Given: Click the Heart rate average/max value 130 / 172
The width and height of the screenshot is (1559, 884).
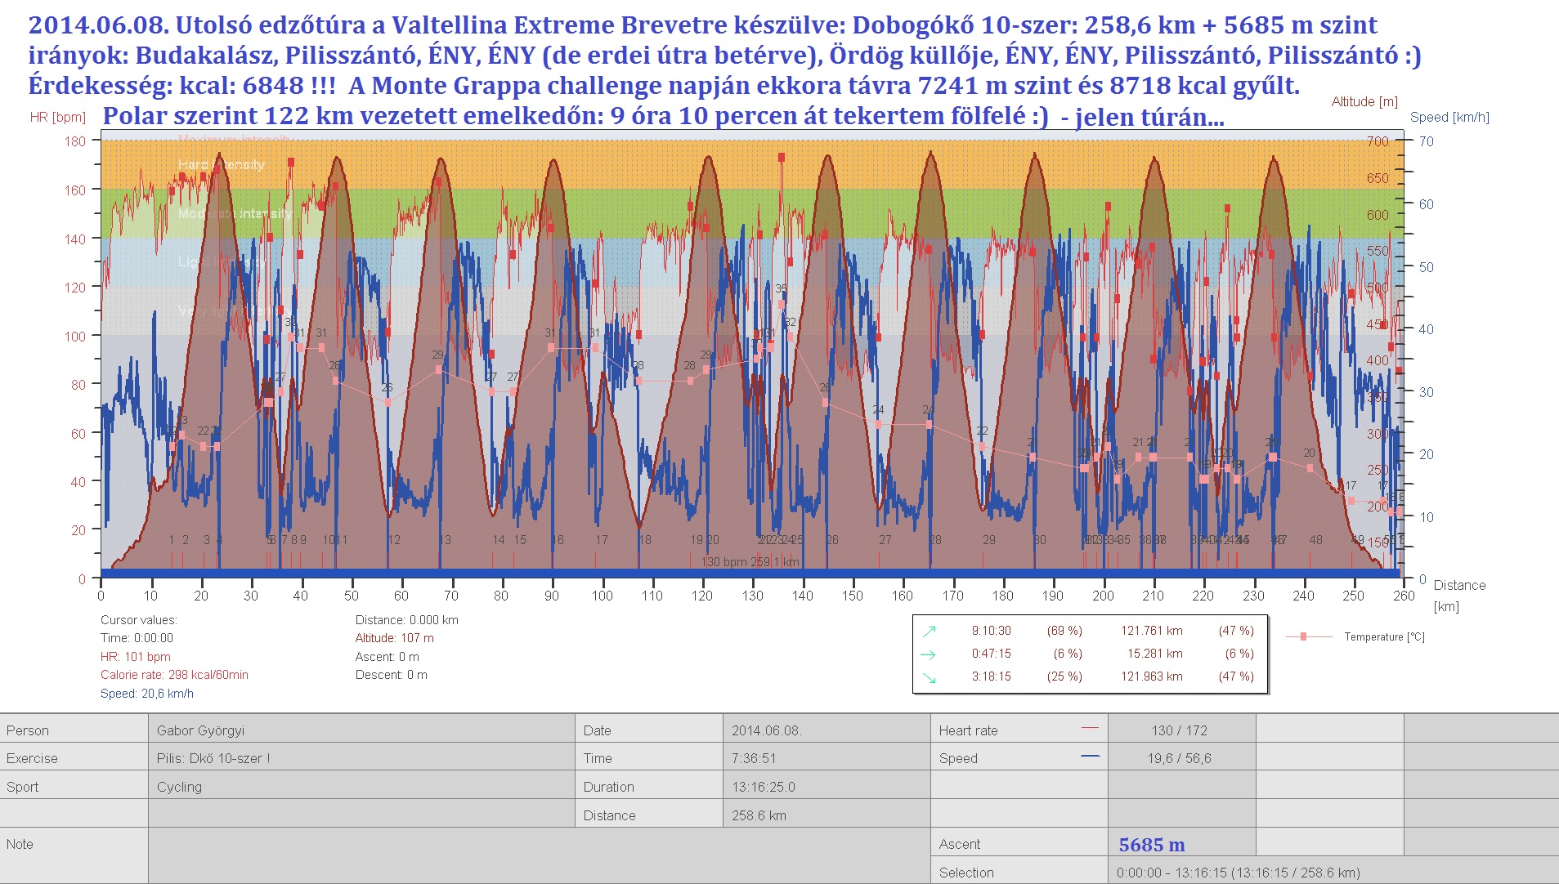Looking at the screenshot, I should [1179, 730].
